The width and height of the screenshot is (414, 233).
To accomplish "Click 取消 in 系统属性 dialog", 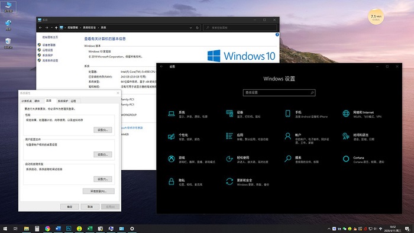I will click(90, 206).
